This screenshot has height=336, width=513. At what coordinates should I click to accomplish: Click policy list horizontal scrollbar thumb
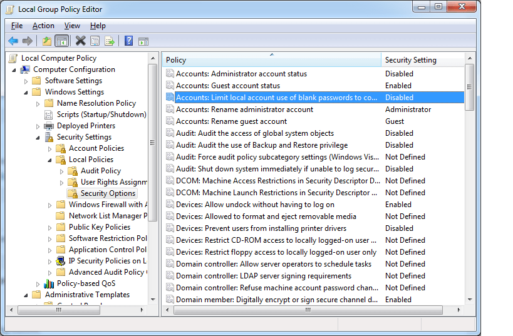[308, 310]
